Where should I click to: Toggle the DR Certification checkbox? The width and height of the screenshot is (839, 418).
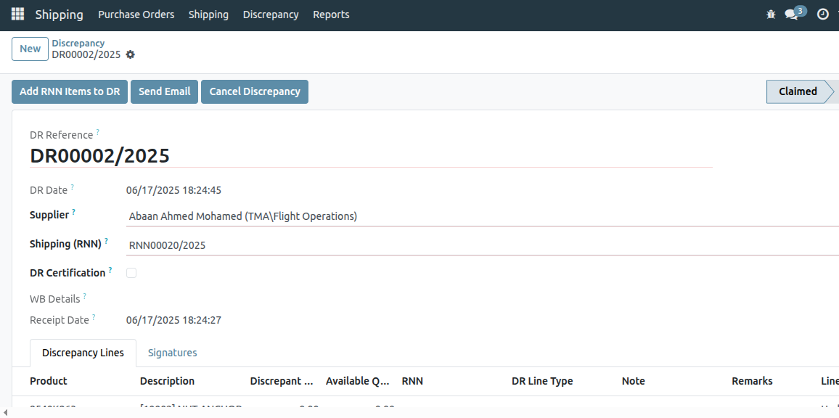click(x=131, y=273)
